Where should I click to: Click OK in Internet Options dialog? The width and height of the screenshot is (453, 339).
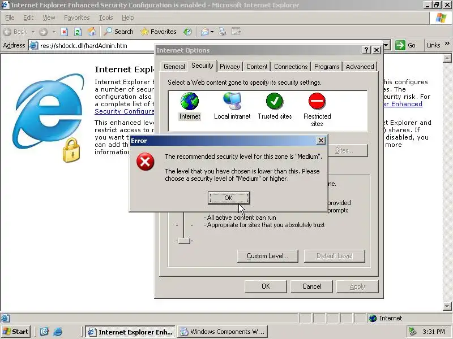tap(266, 286)
